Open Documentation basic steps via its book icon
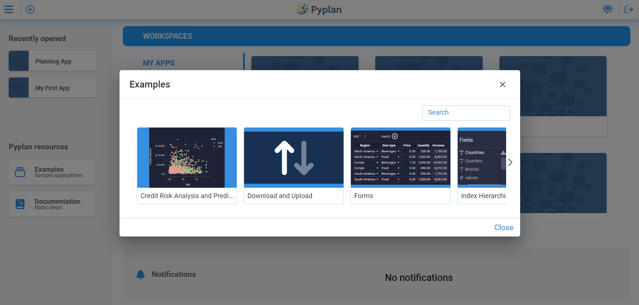Image resolution: width=639 pixels, height=305 pixels. (x=20, y=204)
